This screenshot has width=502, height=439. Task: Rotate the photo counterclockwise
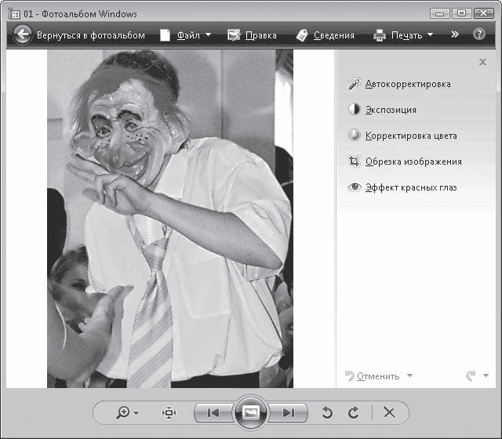327,412
